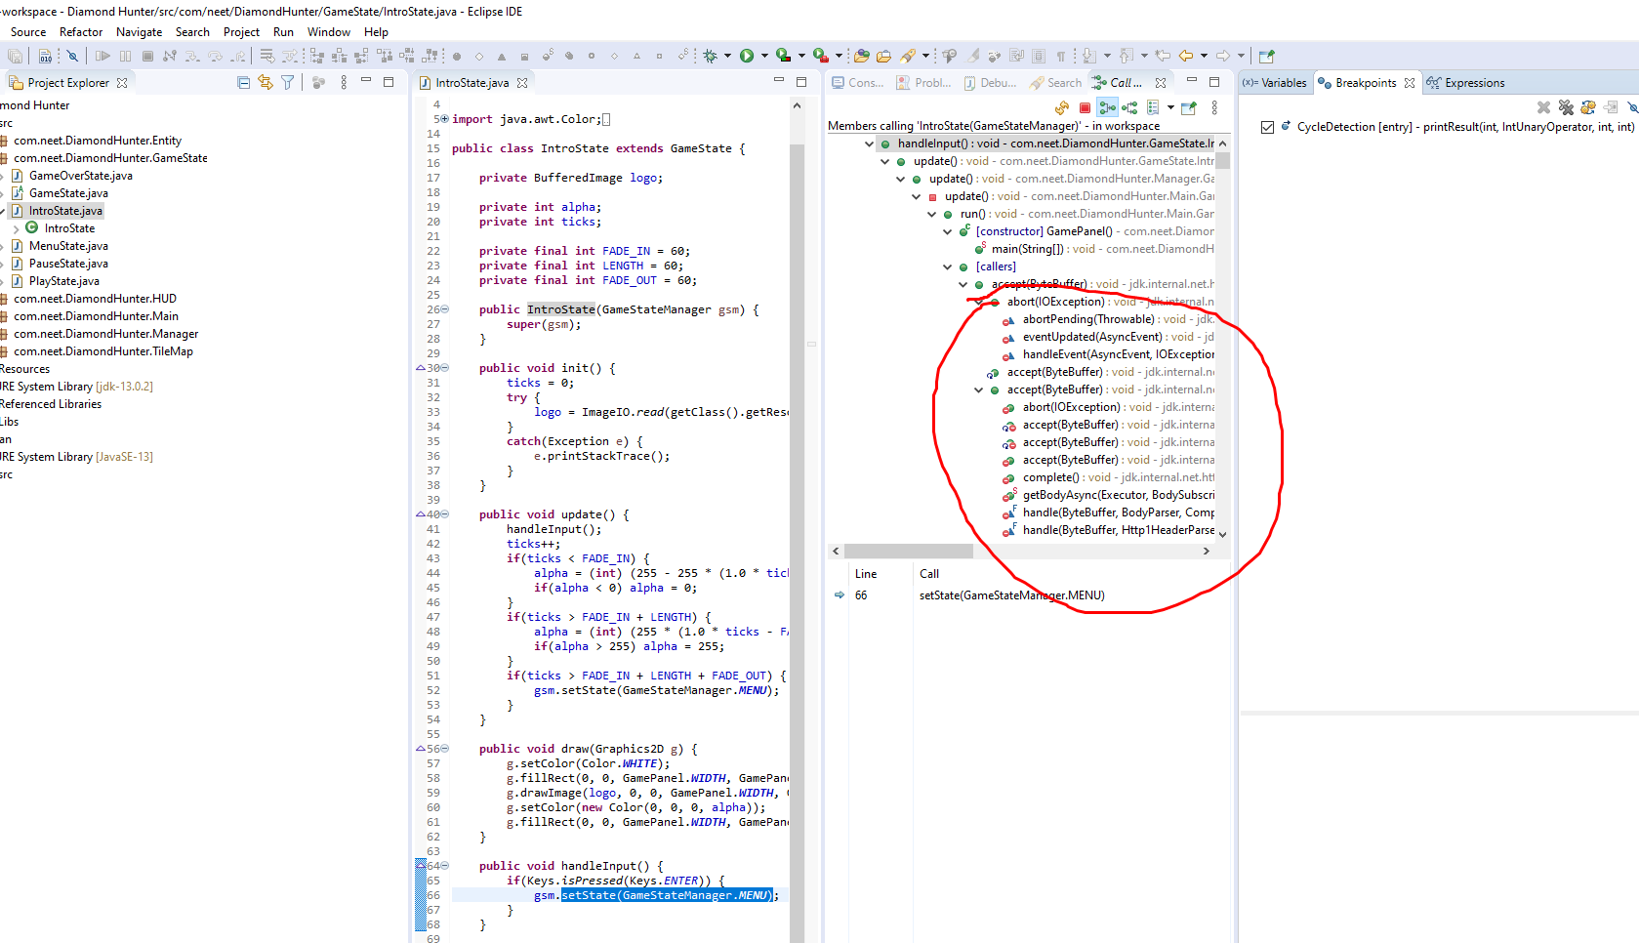The width and height of the screenshot is (1639, 943).
Task: Collapse the init() method fold marker
Action: pos(444,368)
